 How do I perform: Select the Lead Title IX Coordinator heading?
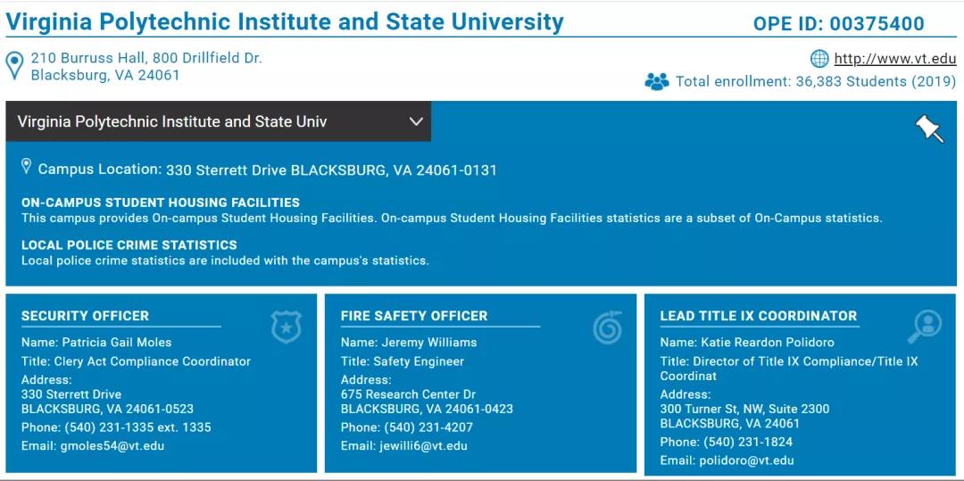click(x=759, y=316)
